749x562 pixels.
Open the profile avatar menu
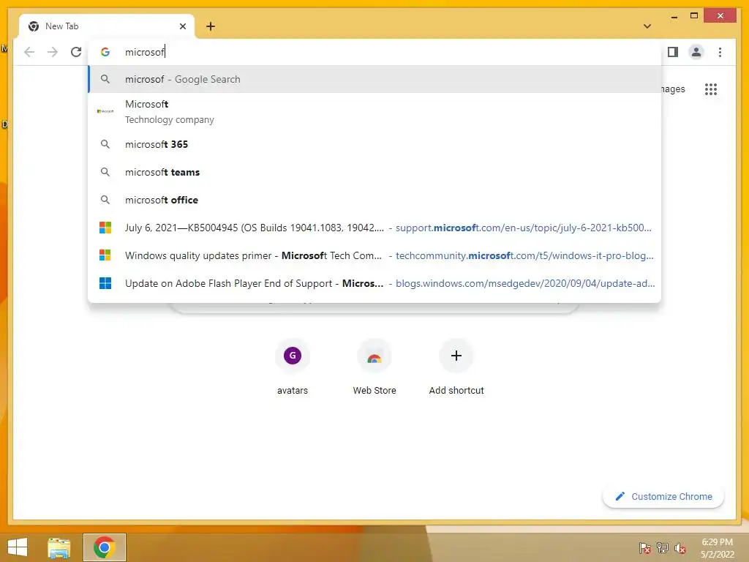point(696,52)
